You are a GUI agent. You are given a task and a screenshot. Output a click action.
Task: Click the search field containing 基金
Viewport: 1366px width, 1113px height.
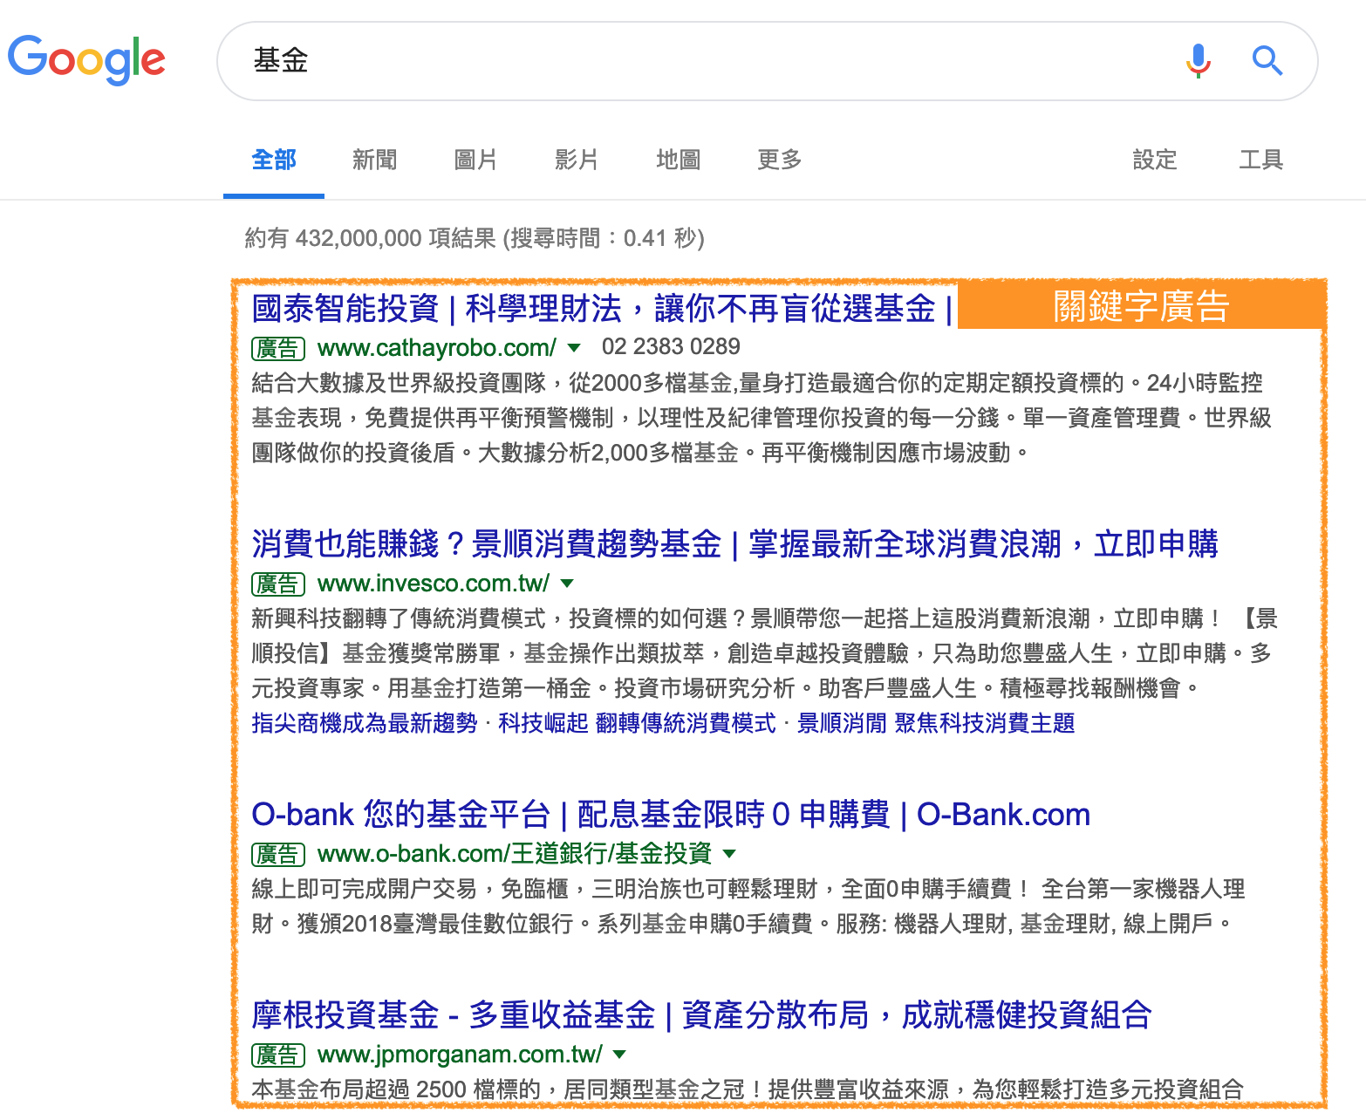[x=611, y=61]
